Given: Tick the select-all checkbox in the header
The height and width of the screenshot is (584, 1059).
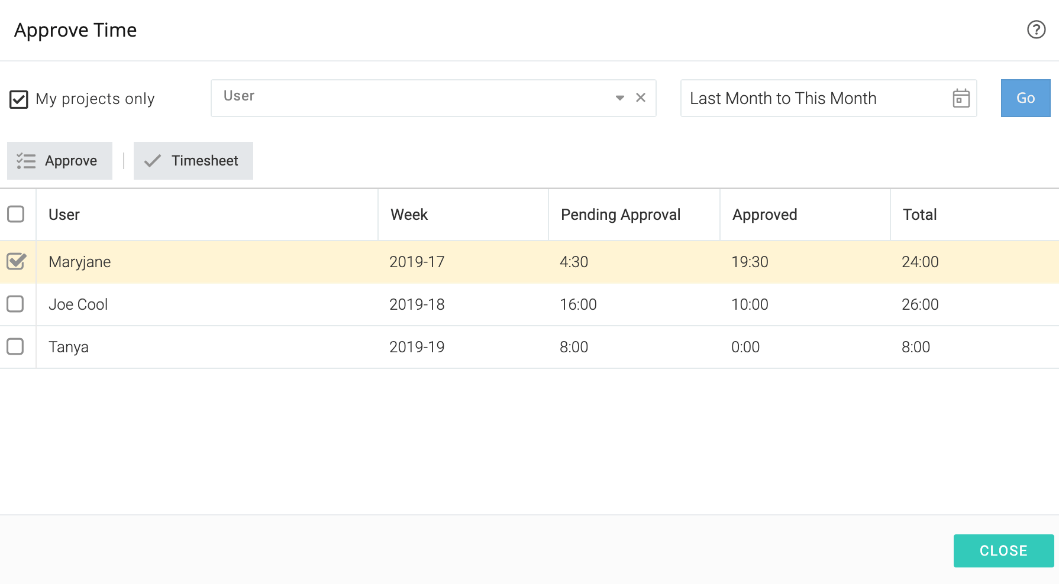Looking at the screenshot, I should click(x=16, y=214).
